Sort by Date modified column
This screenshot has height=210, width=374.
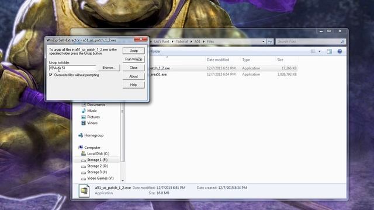tap(218, 60)
